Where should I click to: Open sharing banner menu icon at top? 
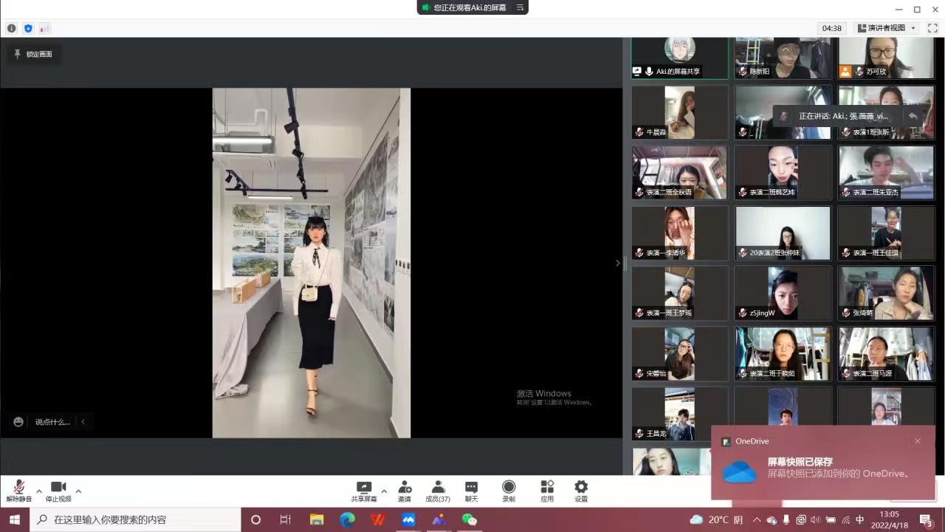pos(520,7)
